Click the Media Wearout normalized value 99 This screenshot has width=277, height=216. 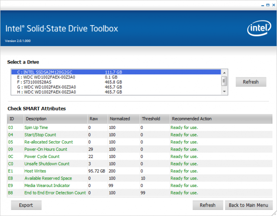coord(111,185)
